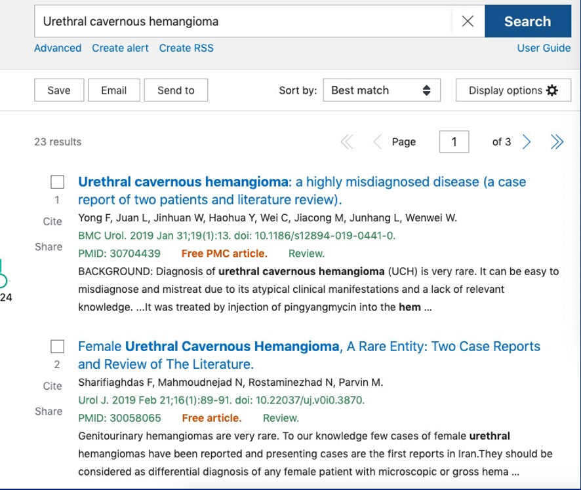
Task: Click Share for the Yong F article
Action: [x=49, y=247]
